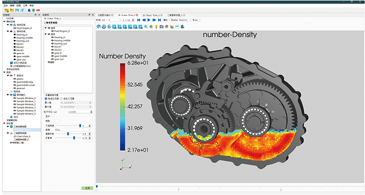This screenshot has width=365, height=195.
Task: Click the green apply button at panel bottom
Action: point(87,188)
